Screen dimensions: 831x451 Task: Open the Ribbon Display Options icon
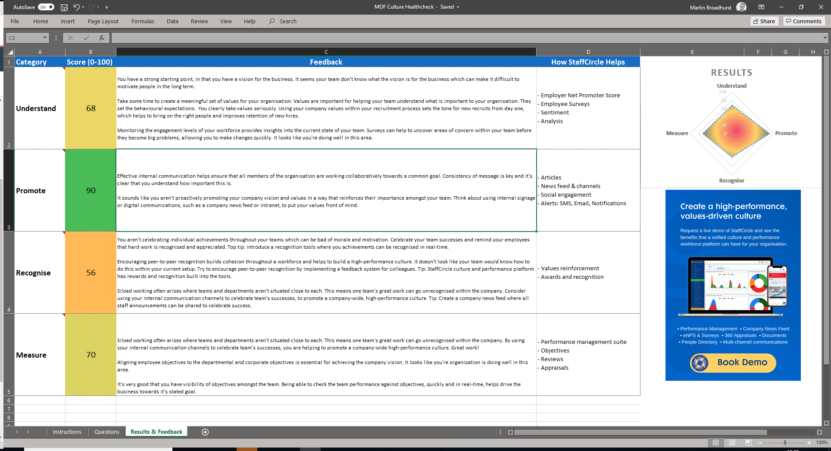click(x=762, y=7)
